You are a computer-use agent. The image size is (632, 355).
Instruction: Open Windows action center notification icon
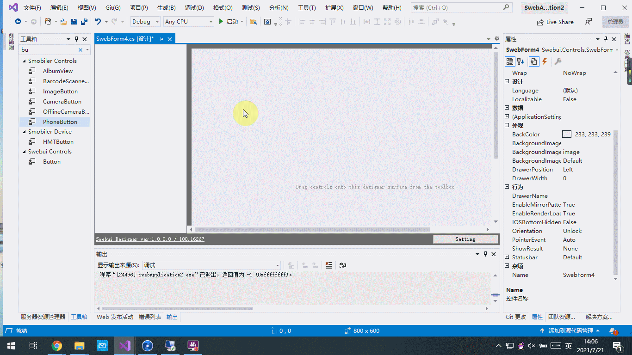pos(617,346)
